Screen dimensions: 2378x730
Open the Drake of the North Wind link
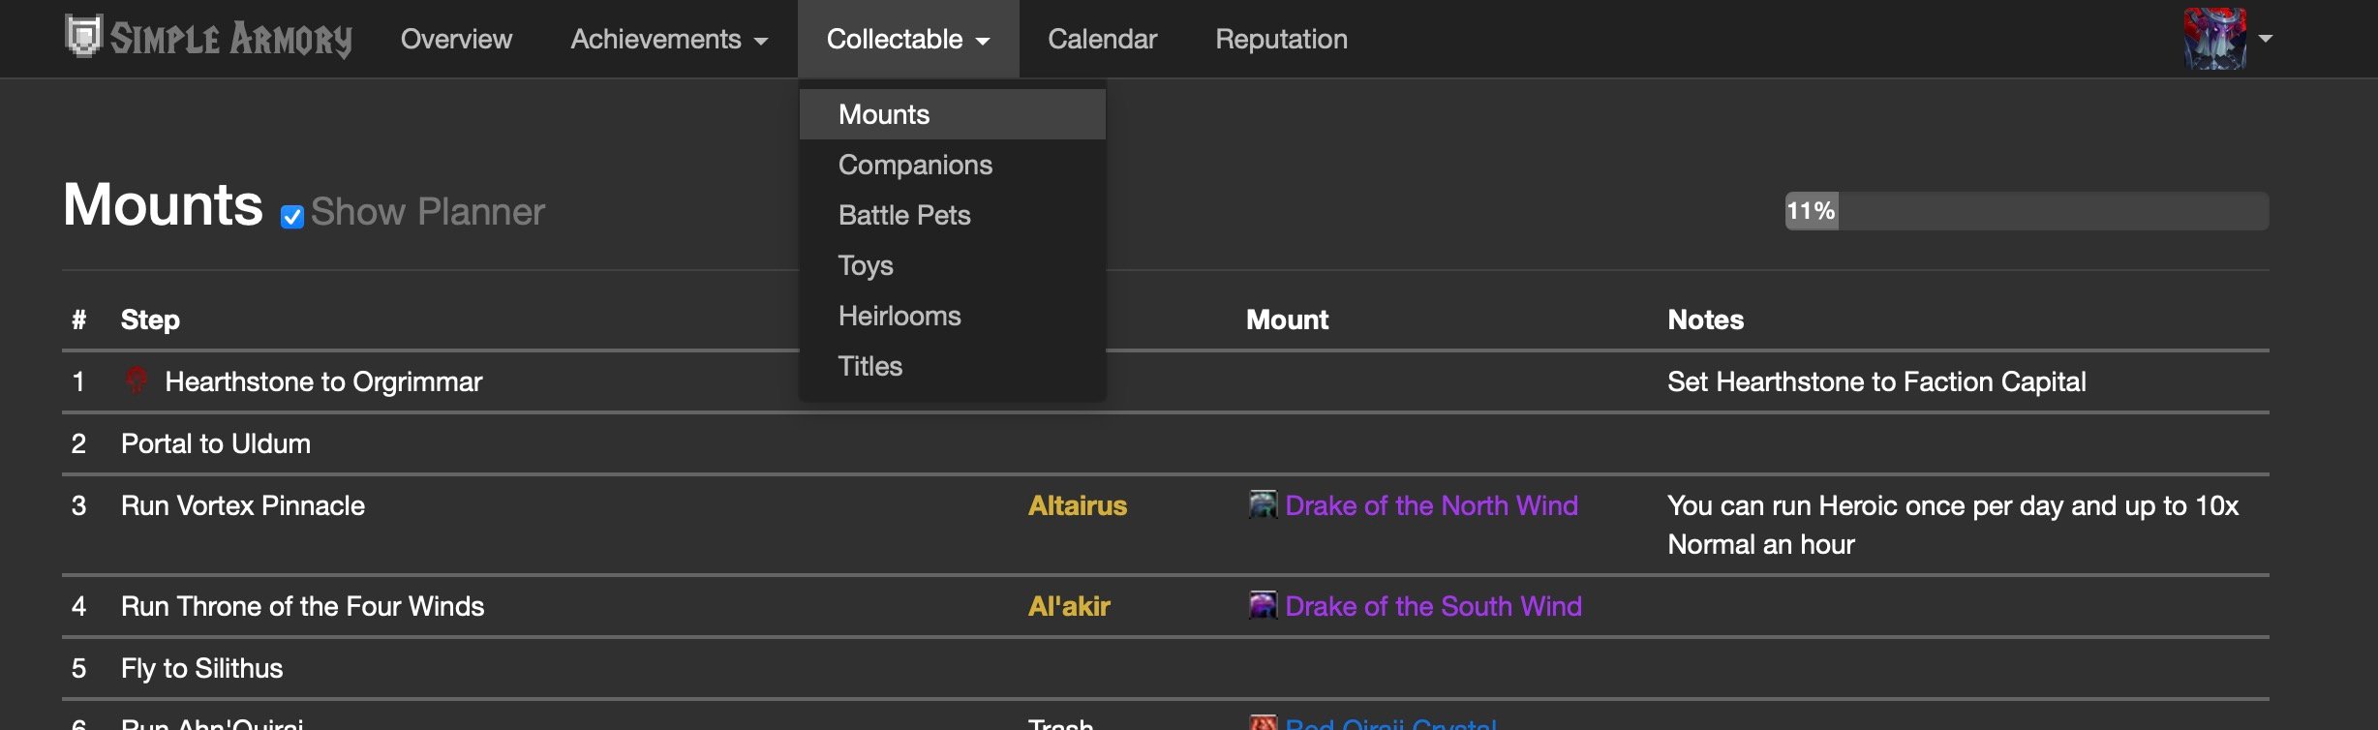click(x=1431, y=505)
